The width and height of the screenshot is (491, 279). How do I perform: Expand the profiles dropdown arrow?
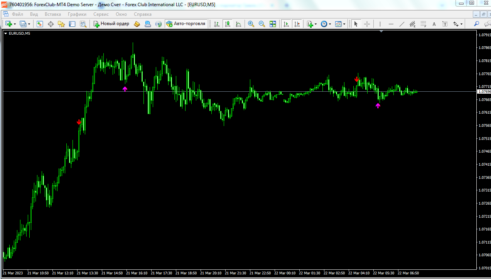click(29, 24)
